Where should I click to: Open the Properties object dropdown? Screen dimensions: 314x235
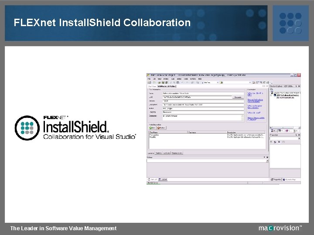click(299, 138)
